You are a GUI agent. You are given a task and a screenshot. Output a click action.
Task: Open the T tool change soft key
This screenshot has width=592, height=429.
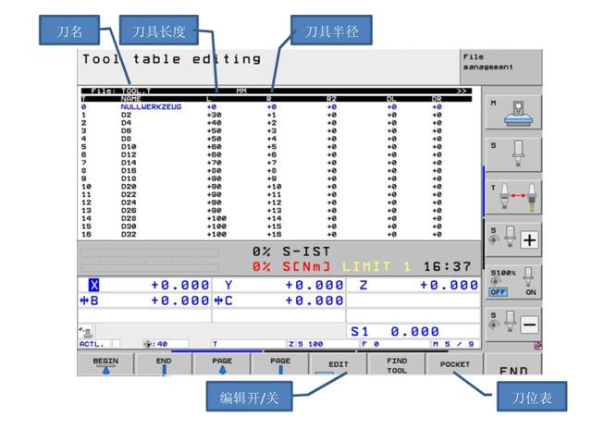[x=513, y=197]
